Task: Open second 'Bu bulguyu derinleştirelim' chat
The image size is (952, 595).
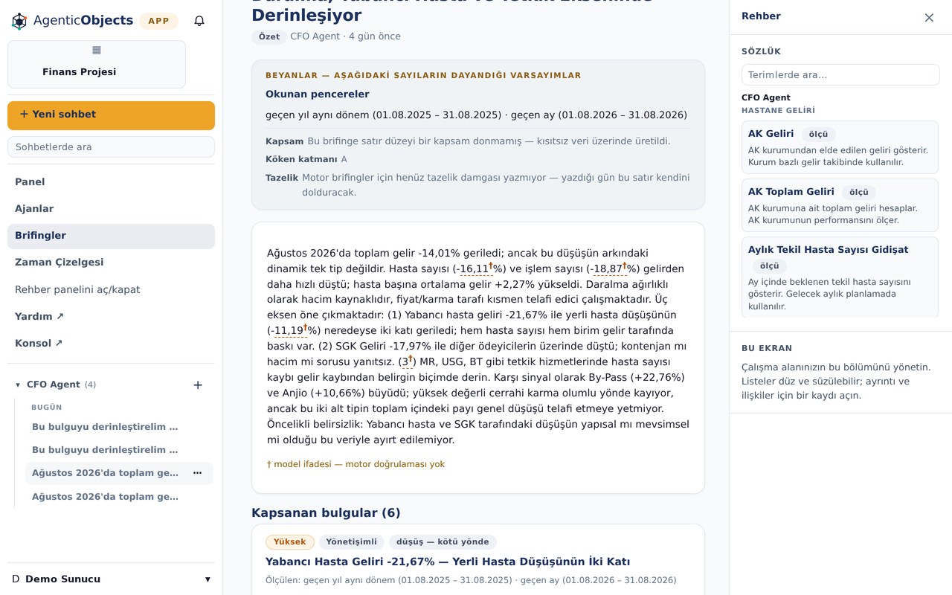Action: [105, 450]
